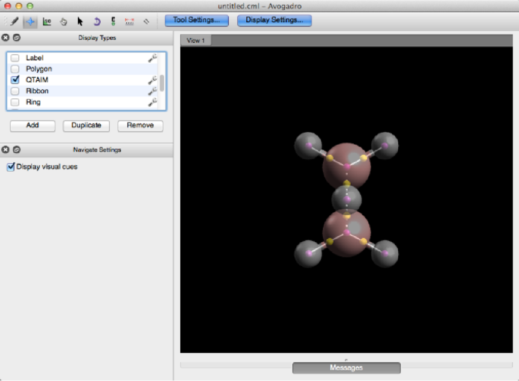Open QTAIM display settings wrench

tap(153, 80)
